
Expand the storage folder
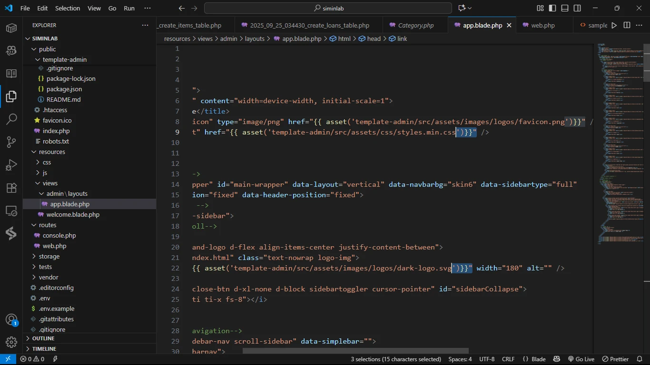(49, 256)
